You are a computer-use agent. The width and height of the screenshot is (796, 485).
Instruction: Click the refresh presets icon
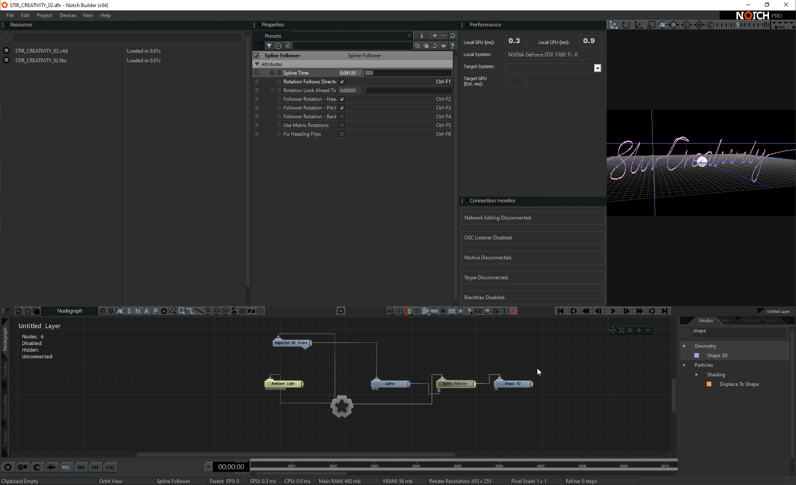click(x=453, y=36)
